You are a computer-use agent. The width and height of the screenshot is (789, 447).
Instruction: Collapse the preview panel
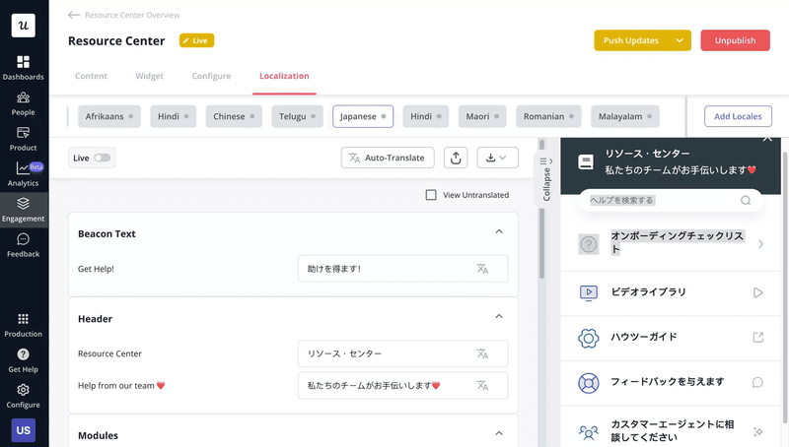click(x=546, y=179)
